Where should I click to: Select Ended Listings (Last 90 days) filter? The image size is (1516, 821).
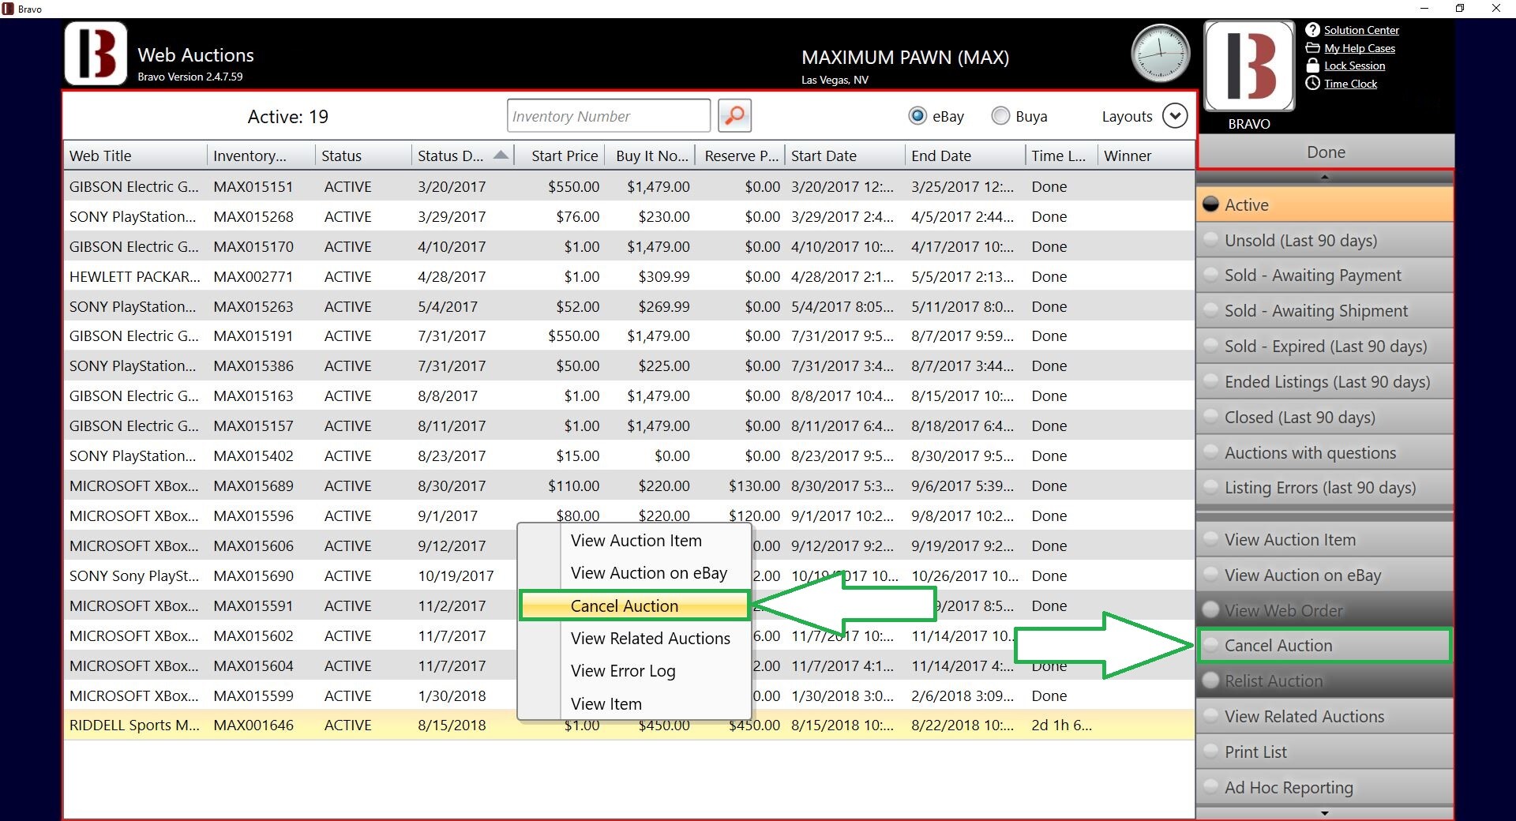click(x=1325, y=382)
